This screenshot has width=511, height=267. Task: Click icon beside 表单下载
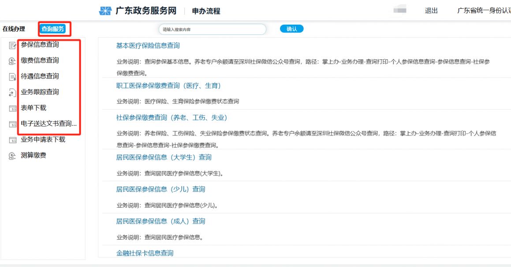coord(12,109)
